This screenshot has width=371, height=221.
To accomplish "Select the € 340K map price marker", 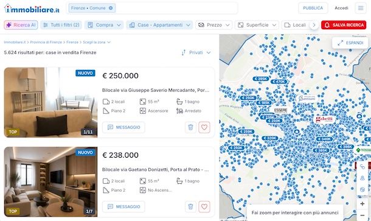I will click(x=324, y=139).
